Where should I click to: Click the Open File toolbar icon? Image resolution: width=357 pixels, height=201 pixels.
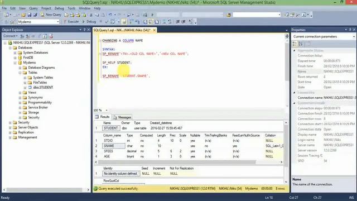pyautogui.click(x=23, y=15)
